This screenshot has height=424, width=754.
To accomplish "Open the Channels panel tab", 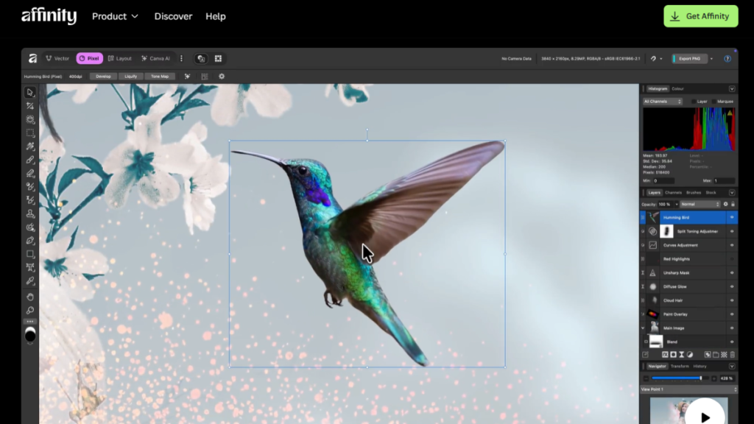I will 673,193.
